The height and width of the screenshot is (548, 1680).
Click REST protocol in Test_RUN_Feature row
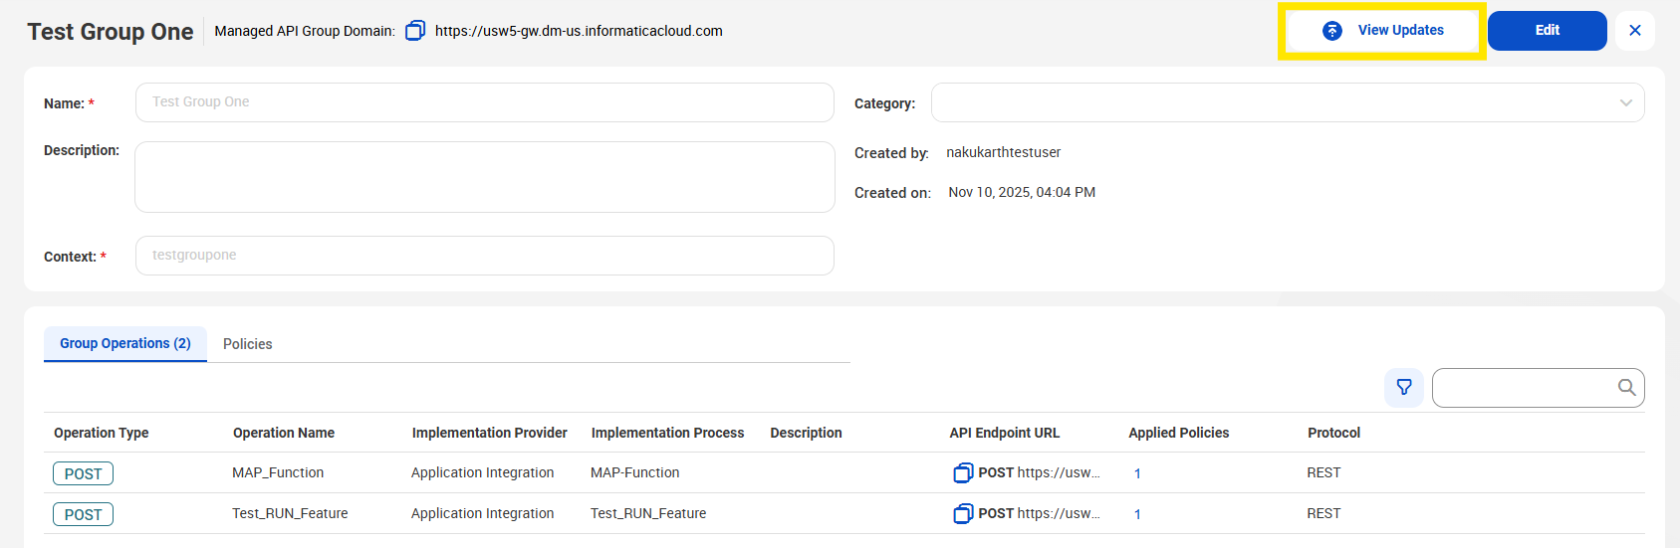[x=1323, y=514]
